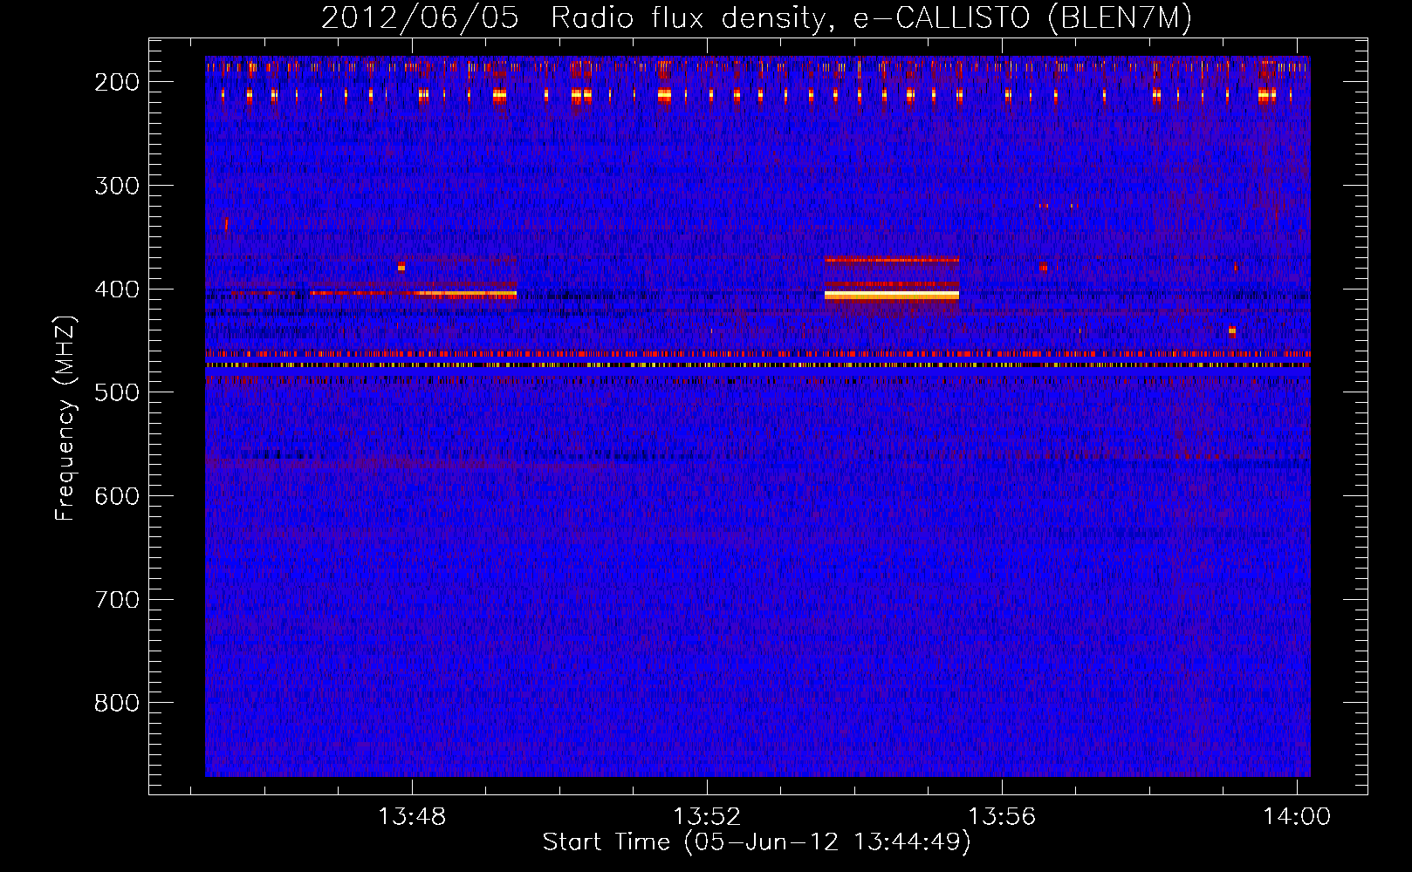Click the bright yellow burst near 13:54 at 400 MHz
The image size is (1412, 872).
(892, 296)
